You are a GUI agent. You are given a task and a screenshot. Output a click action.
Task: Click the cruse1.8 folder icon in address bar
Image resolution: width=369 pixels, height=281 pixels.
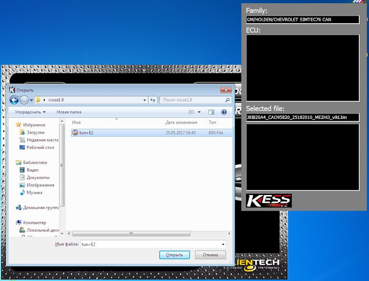point(38,100)
